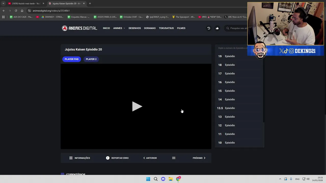Viewport: 326px width, 183px height.
Task: Open the 'ADS DO CAZE' bookmark
Action: point(21,17)
